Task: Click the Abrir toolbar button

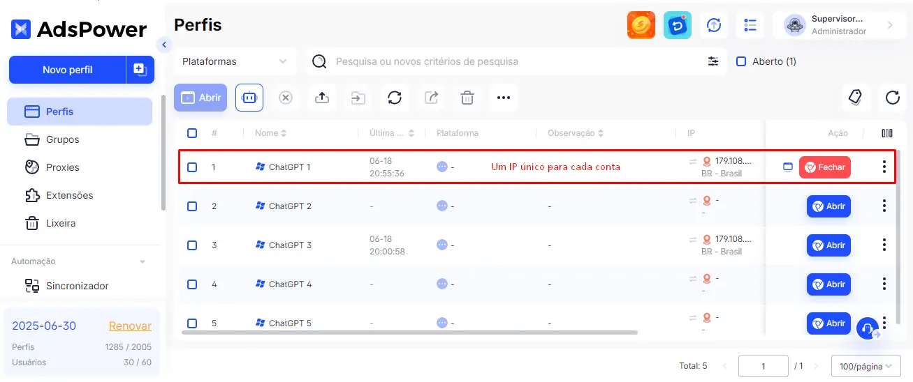Action: coord(200,98)
